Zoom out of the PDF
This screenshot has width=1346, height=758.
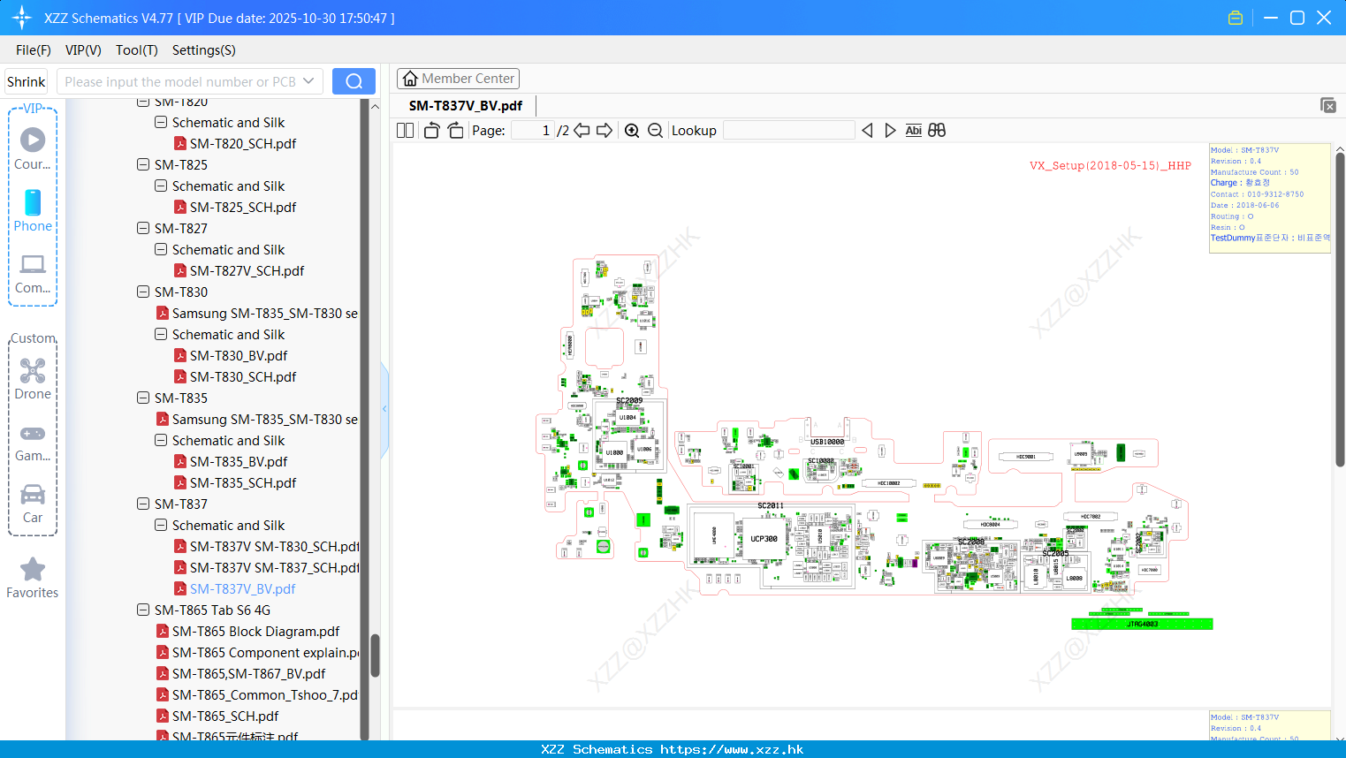pyautogui.click(x=655, y=130)
